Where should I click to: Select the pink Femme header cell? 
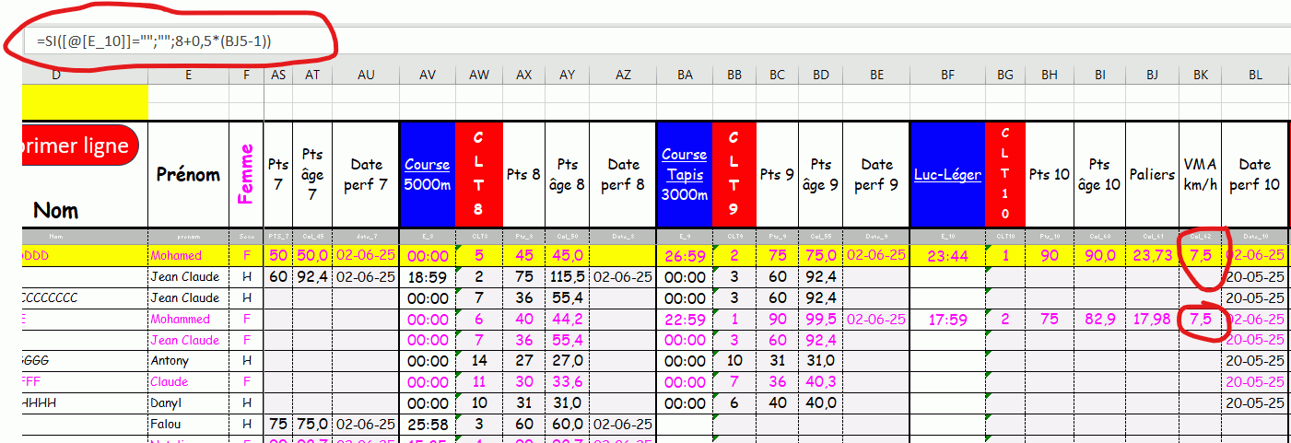[x=246, y=174]
